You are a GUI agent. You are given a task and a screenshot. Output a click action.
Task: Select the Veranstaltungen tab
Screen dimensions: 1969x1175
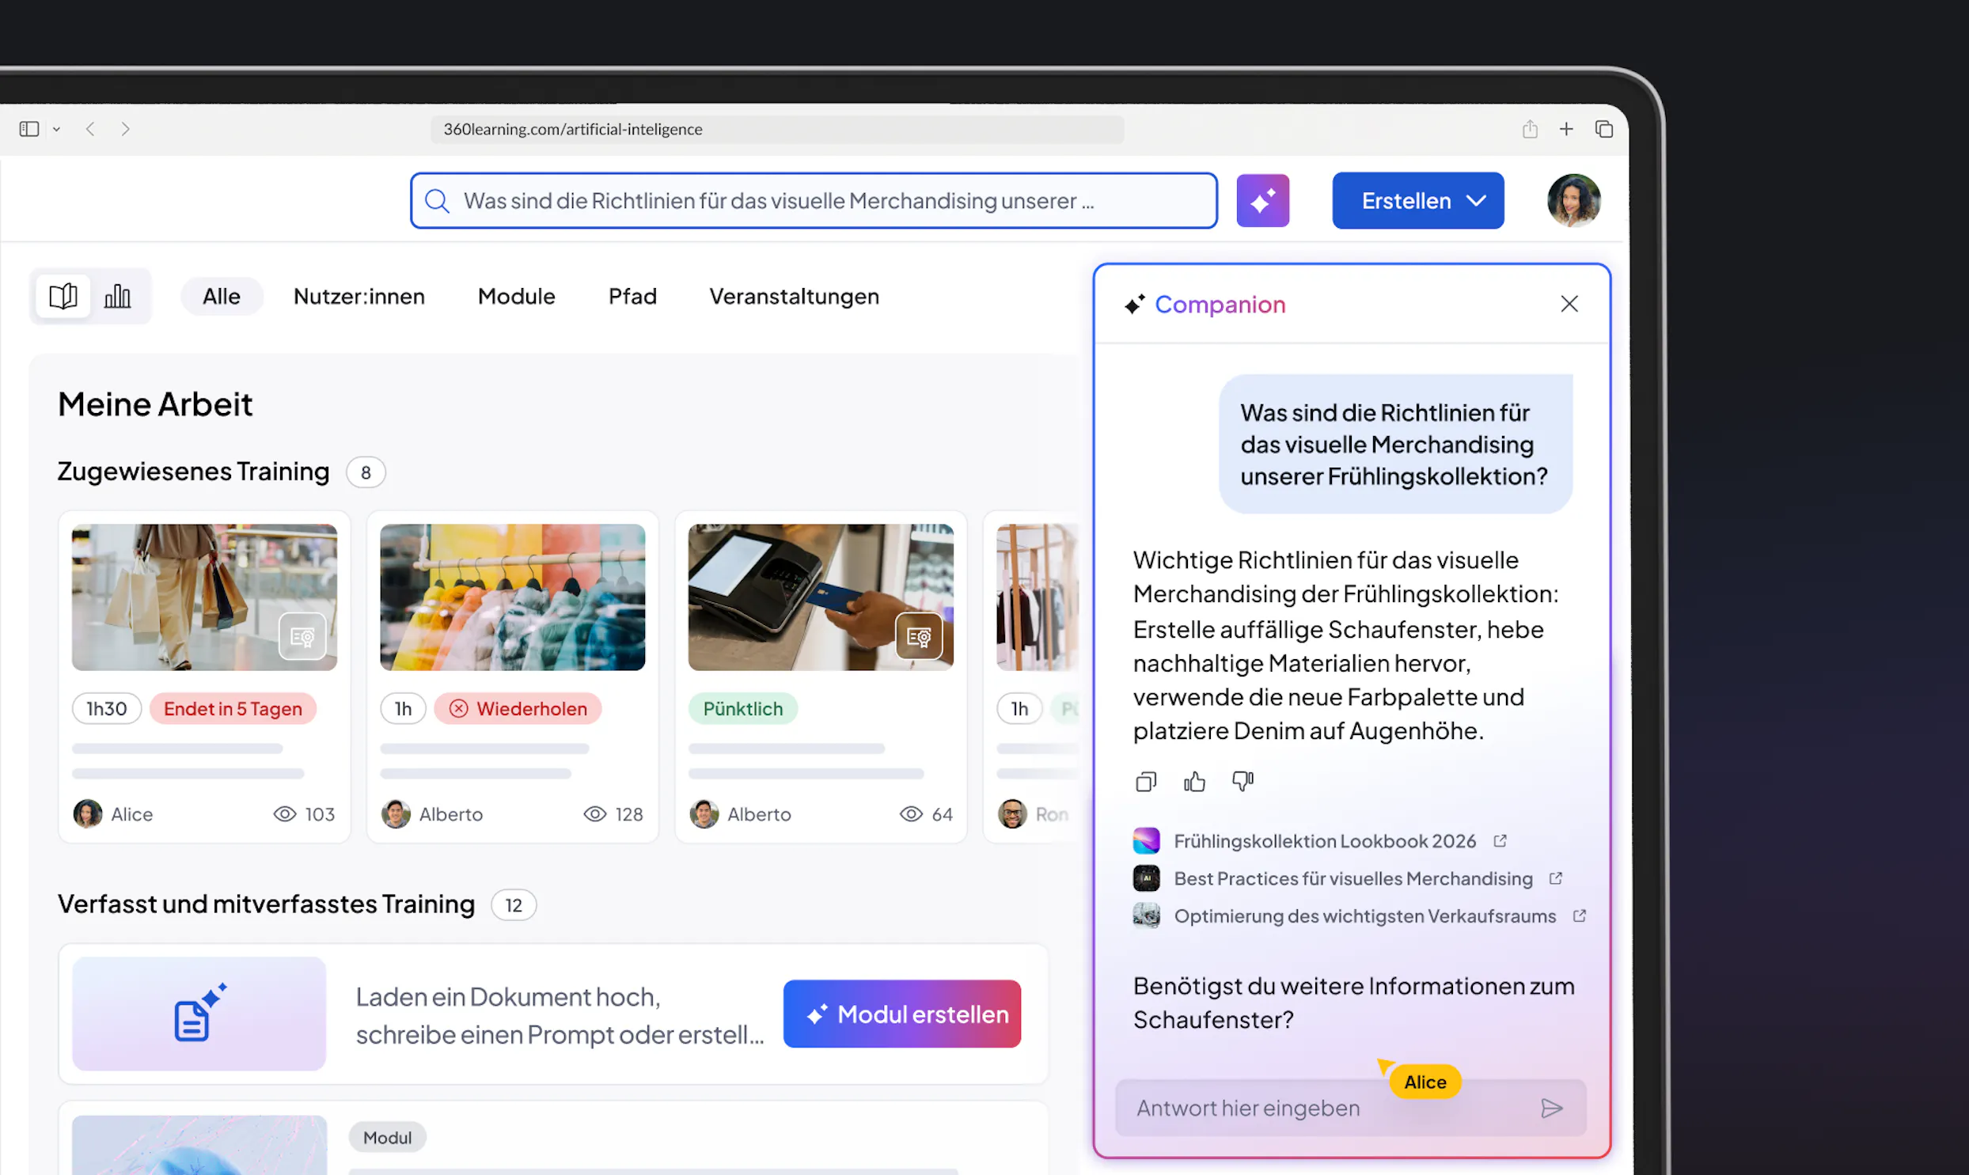click(x=793, y=296)
